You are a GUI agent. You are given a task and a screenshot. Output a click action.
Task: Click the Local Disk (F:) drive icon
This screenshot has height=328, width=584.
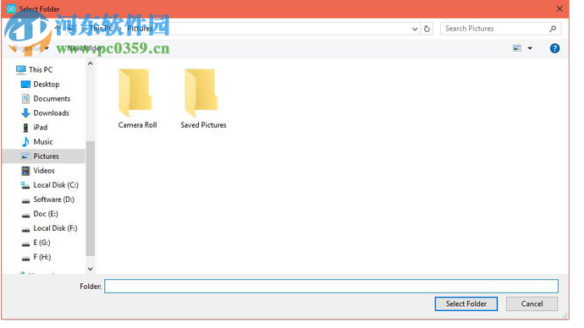click(x=25, y=230)
